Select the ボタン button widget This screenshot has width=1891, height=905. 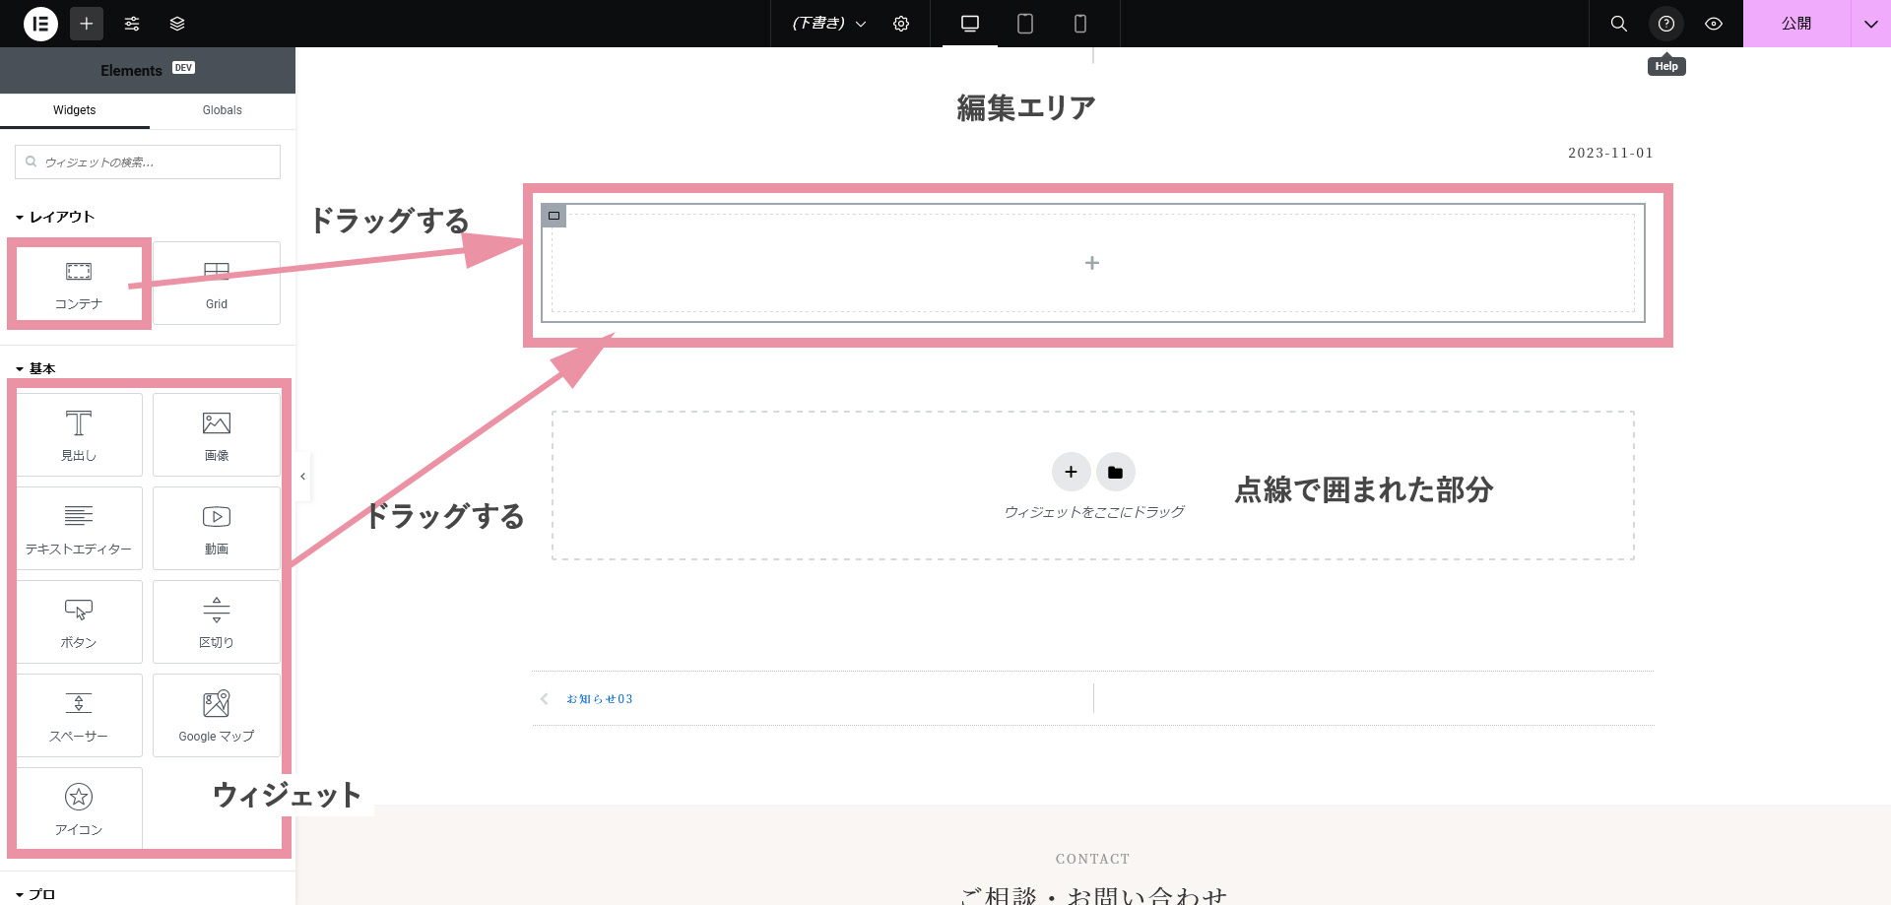(x=79, y=621)
